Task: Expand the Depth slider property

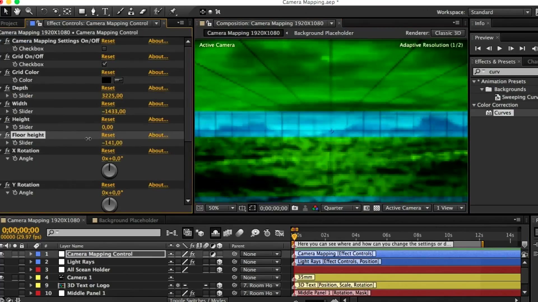Action: [x=7, y=96]
